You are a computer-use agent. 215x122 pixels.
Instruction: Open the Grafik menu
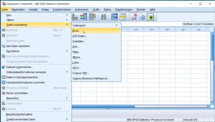[96, 10]
